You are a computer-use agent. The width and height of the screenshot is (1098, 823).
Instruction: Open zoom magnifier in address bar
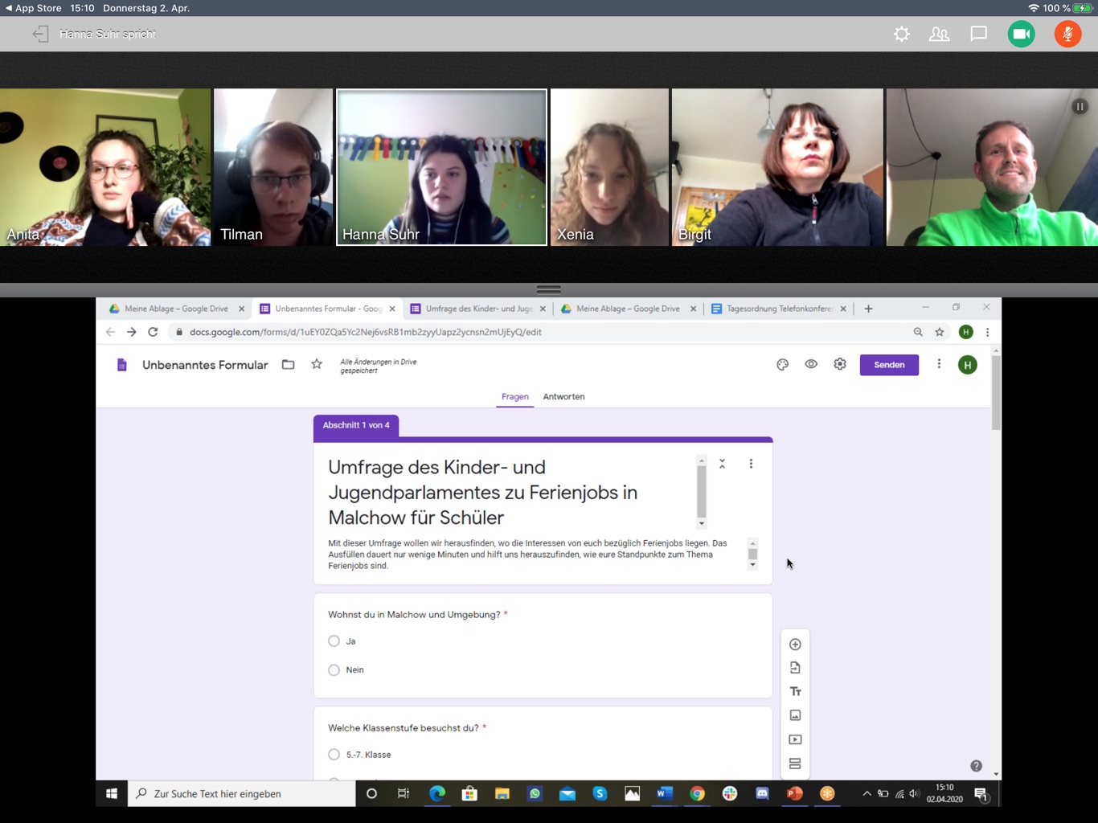tap(918, 332)
